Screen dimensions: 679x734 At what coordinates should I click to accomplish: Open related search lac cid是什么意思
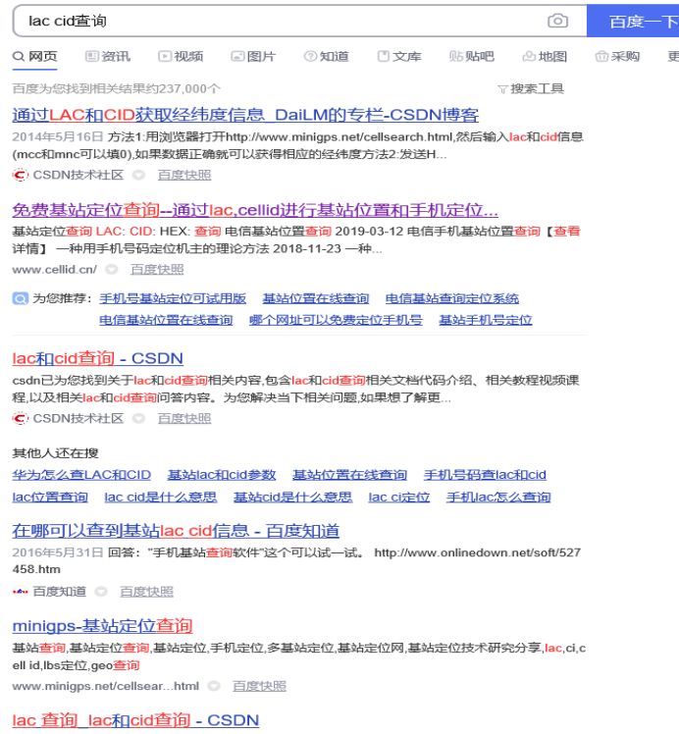click(161, 498)
